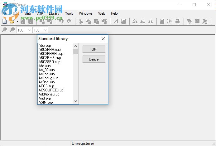Click the last toolbar icon
Screen dimensions: 216x146
click(205, 21)
